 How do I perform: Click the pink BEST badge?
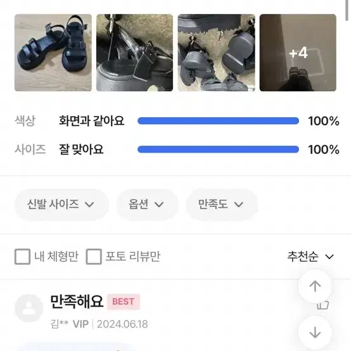point(124,302)
